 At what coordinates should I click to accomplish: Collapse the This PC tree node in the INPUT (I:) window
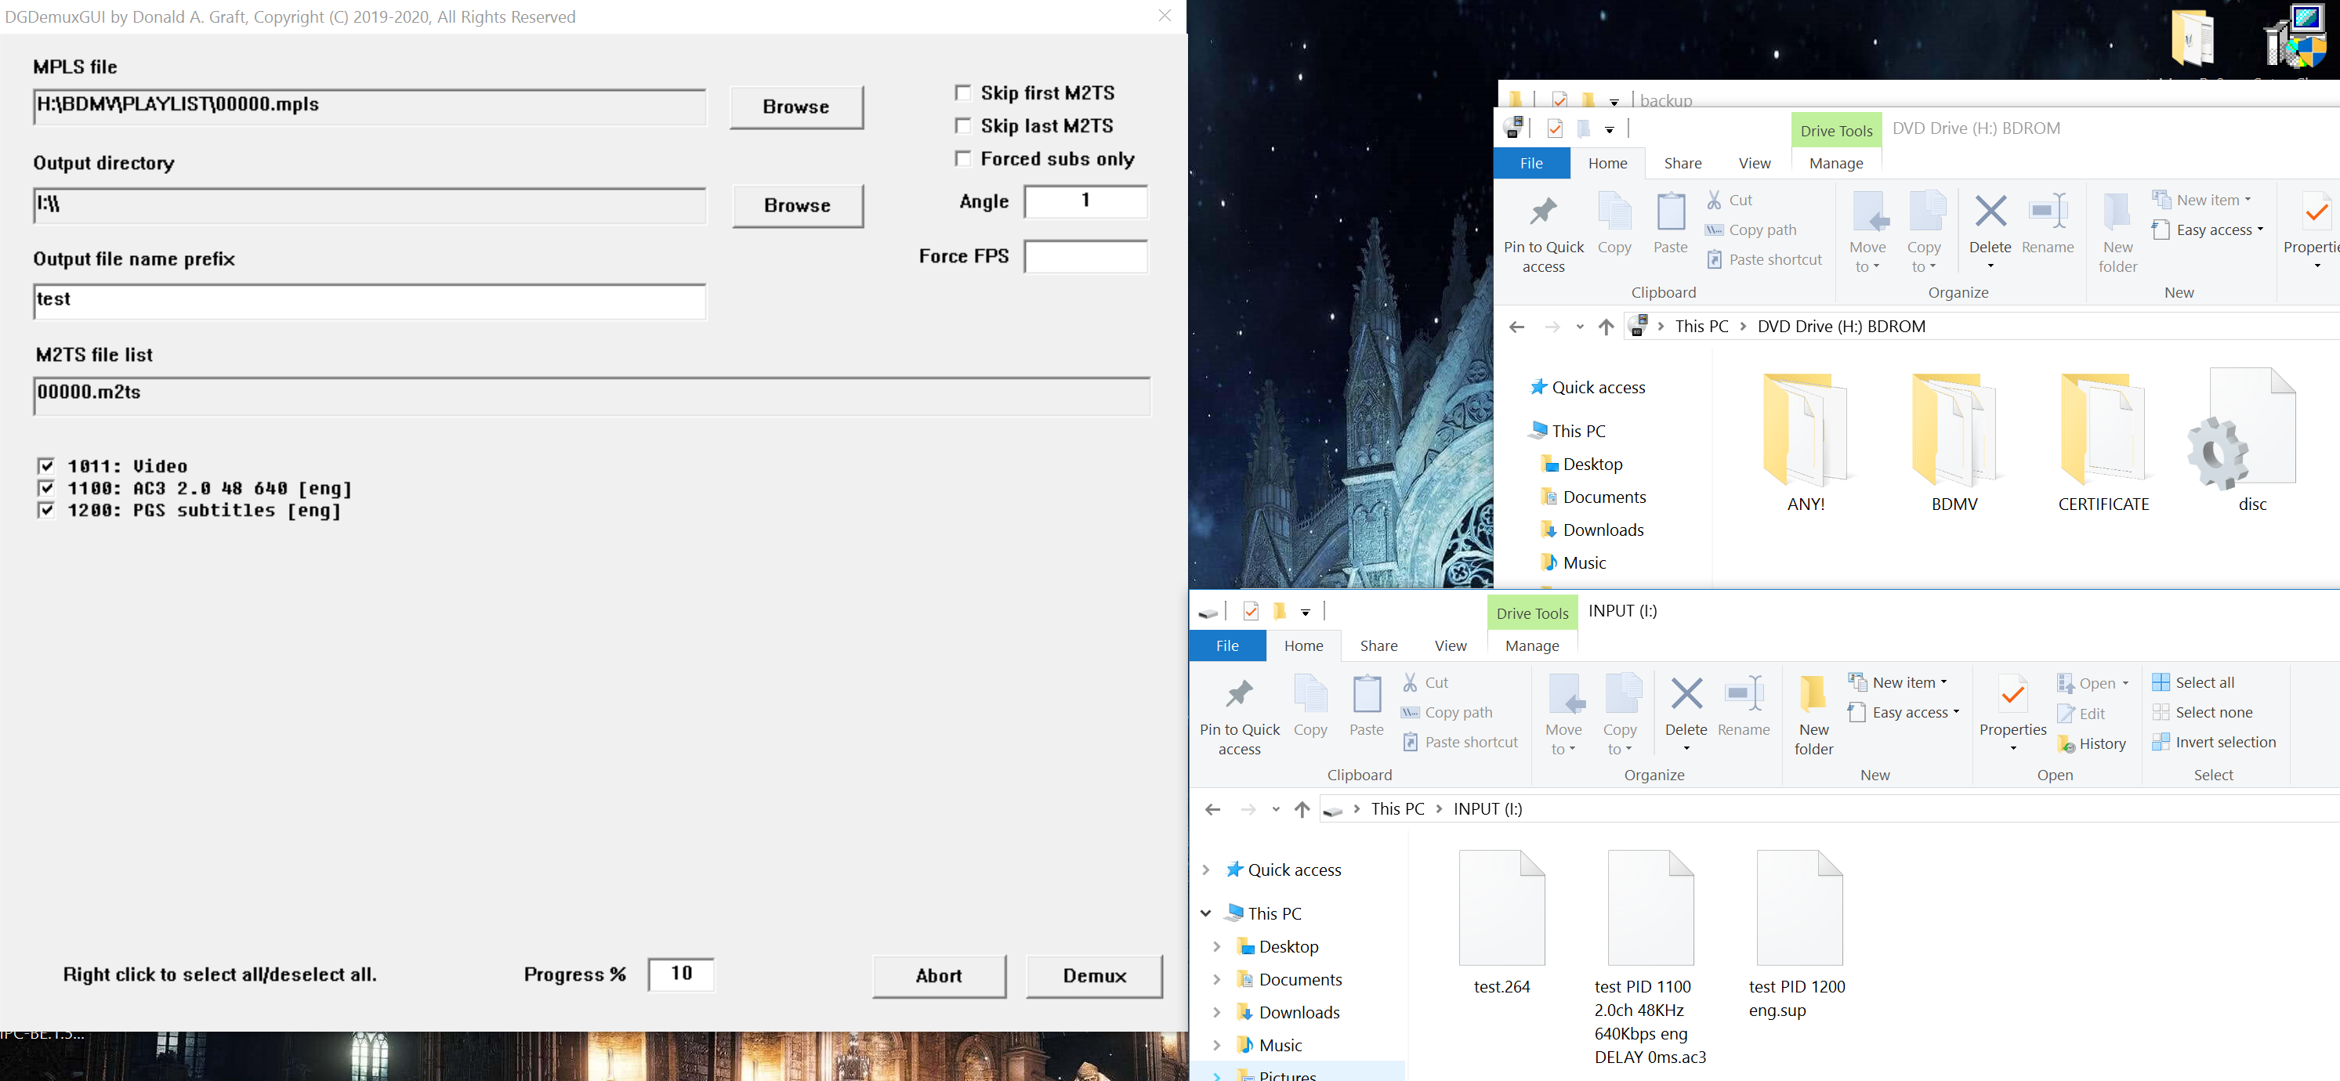(1206, 914)
